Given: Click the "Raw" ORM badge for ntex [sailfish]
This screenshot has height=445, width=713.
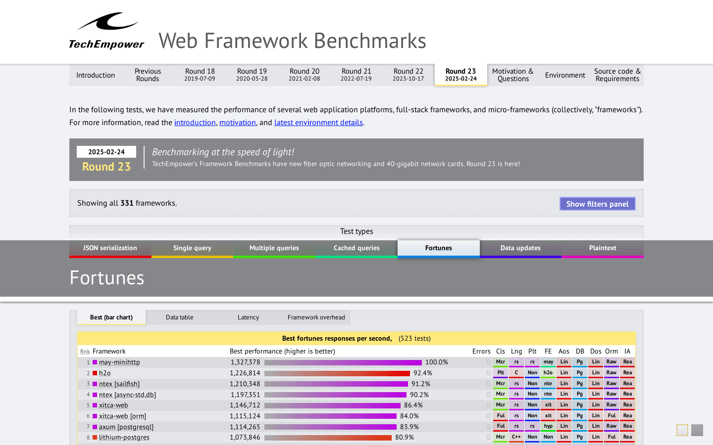Looking at the screenshot, I should (611, 384).
